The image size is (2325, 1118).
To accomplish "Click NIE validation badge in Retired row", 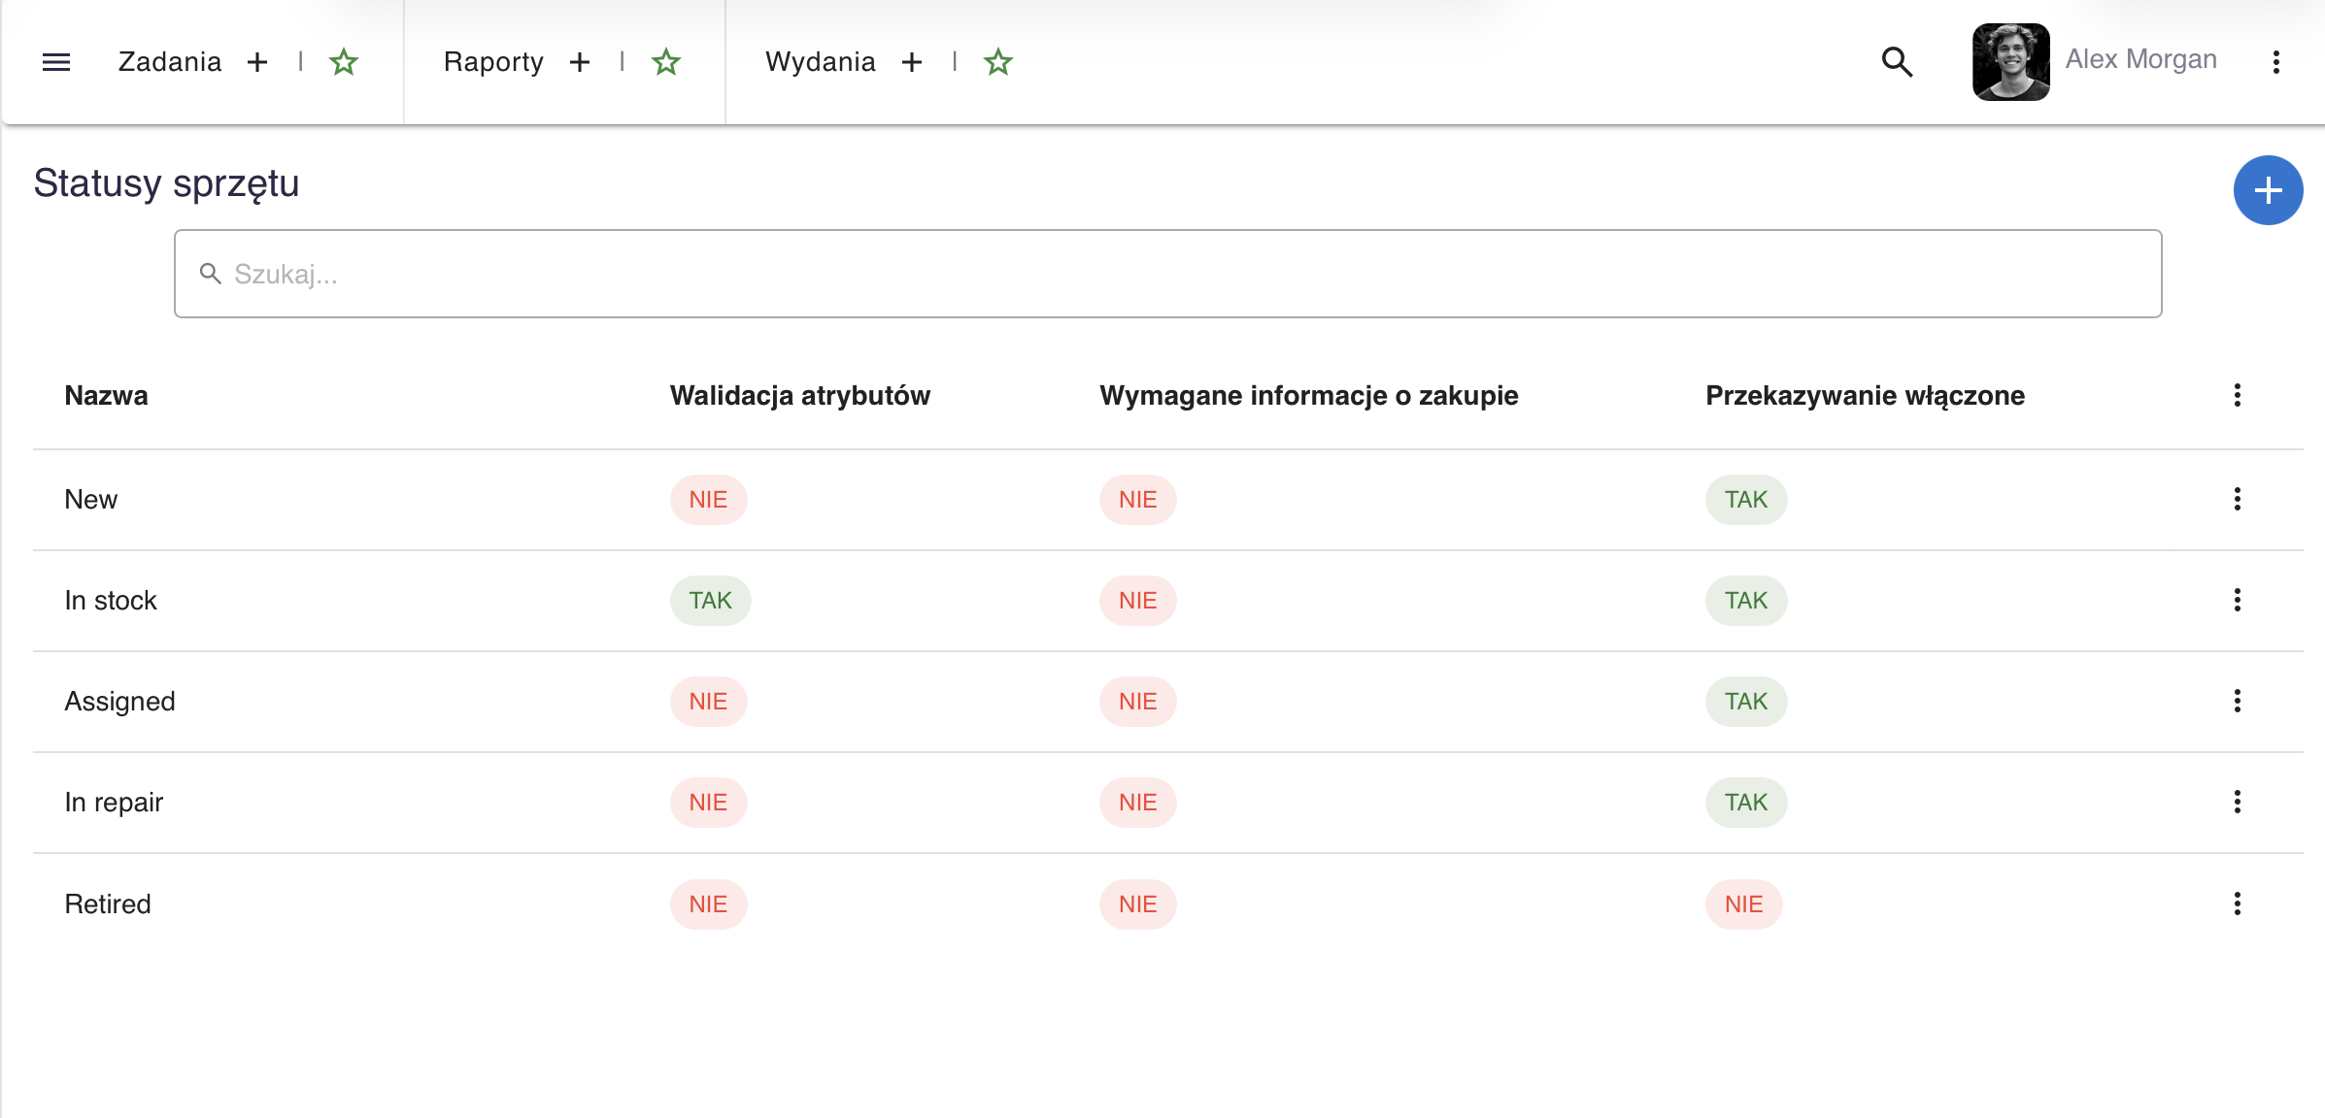I will click(709, 904).
